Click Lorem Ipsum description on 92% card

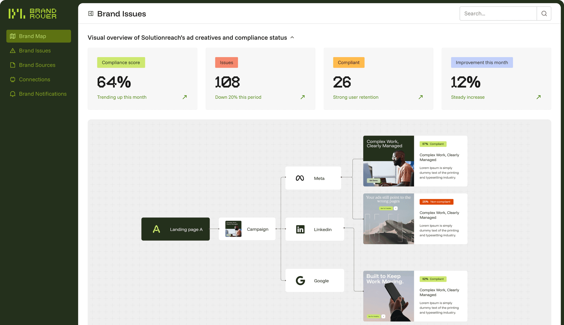pos(439,308)
